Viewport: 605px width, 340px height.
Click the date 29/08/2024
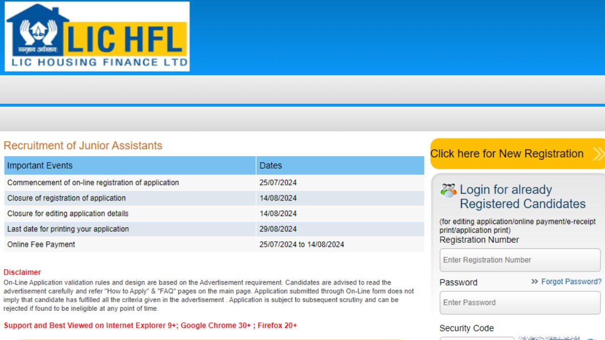click(278, 229)
